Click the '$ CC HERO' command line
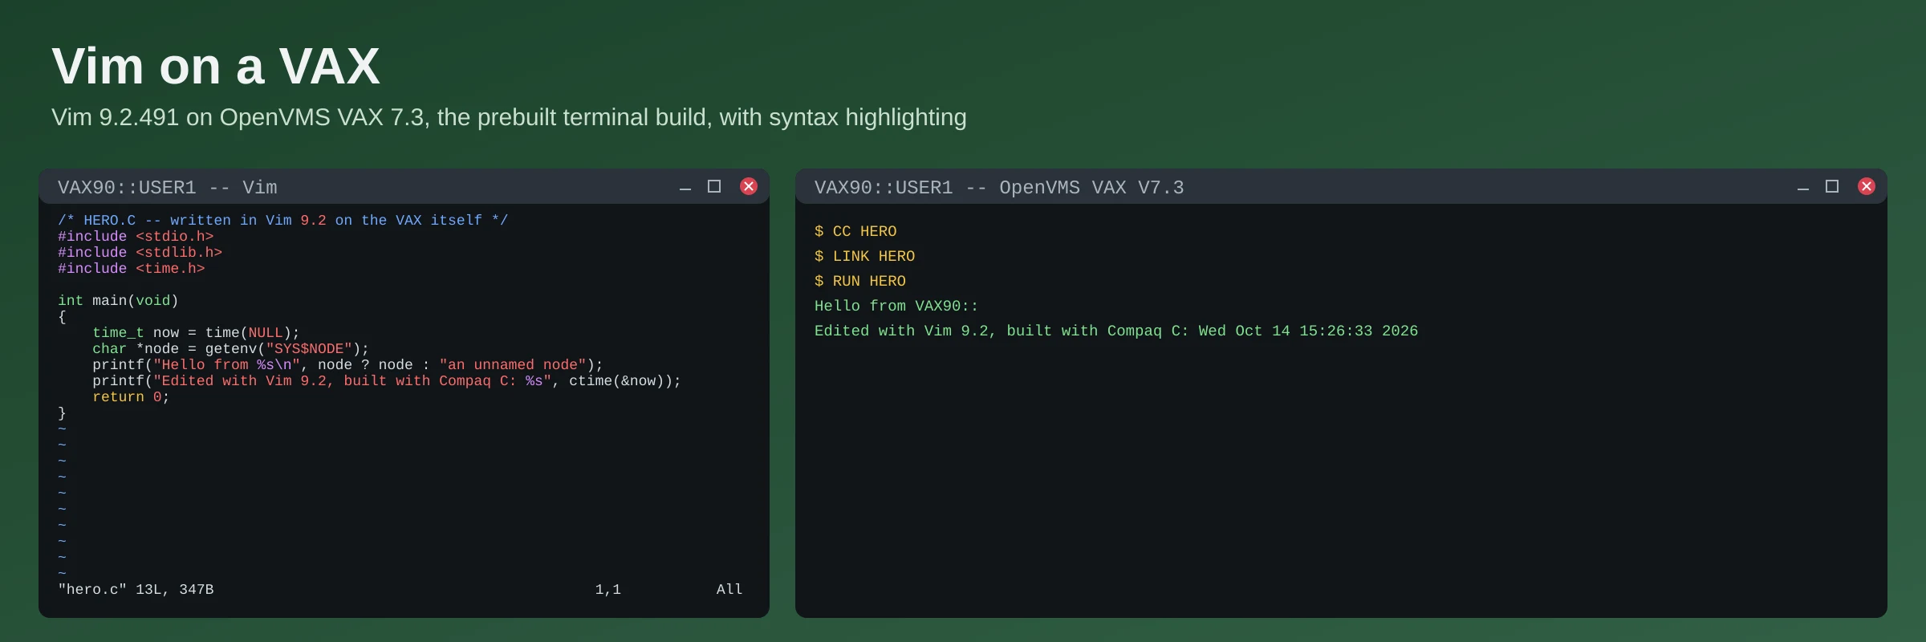Viewport: 1926px width, 642px height. click(x=855, y=231)
